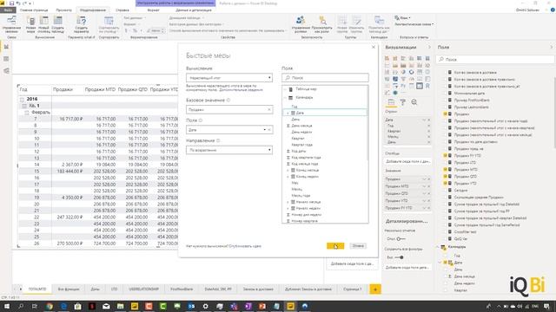This screenshot has height=312, width=556.
Task: Tick the Продажи YTD field checkbox
Action: [x=445, y=183]
